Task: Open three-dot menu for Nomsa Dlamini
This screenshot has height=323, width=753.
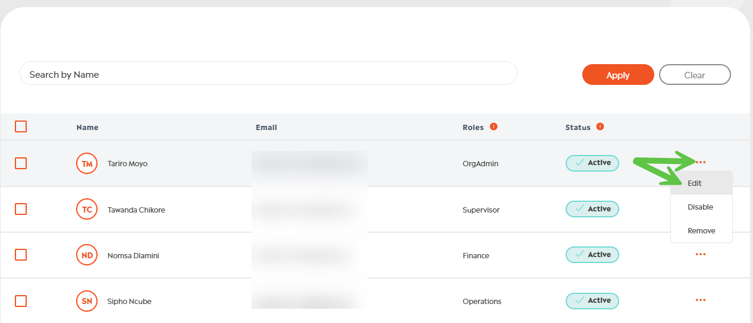Action: click(x=701, y=255)
